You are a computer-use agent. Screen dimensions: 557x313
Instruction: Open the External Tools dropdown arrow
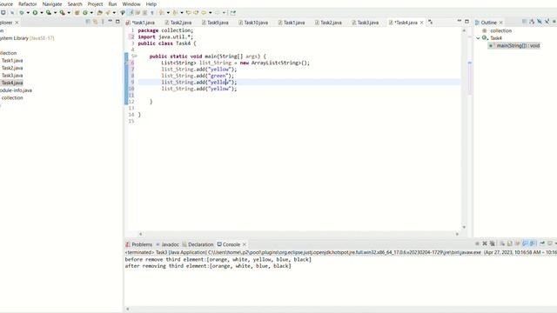coord(69,13)
